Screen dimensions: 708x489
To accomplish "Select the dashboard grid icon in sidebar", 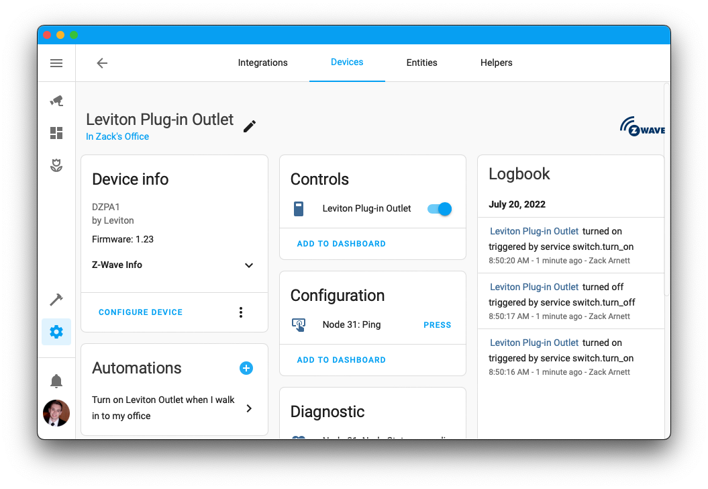I will click(56, 132).
